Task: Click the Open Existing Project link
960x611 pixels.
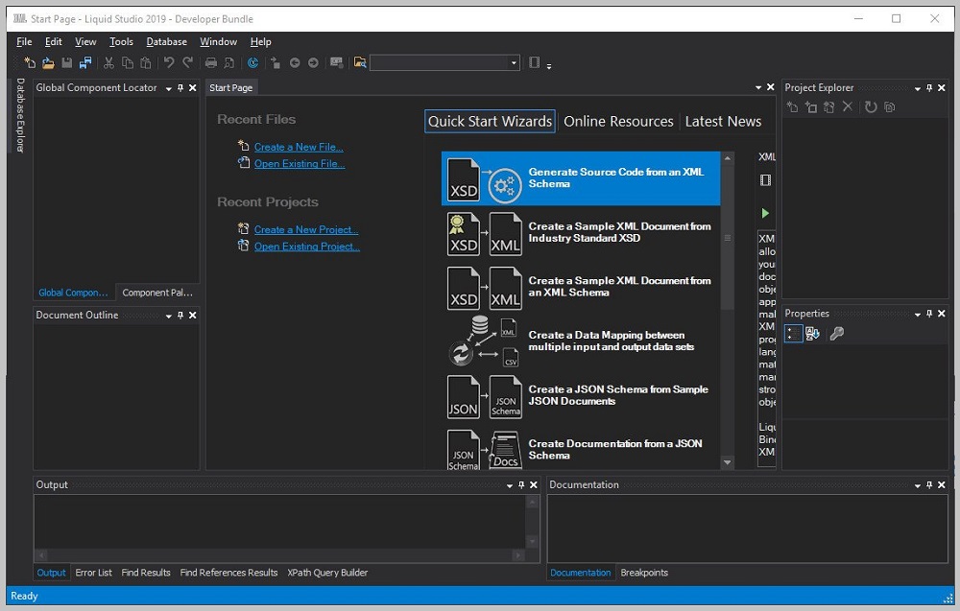Action: tap(307, 246)
